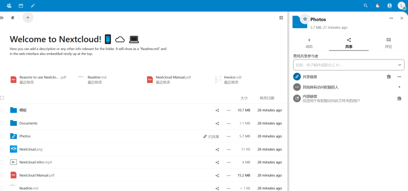Open the Calendar app icon in the header
Screen dimensions: 408x191
pos(21,5)
